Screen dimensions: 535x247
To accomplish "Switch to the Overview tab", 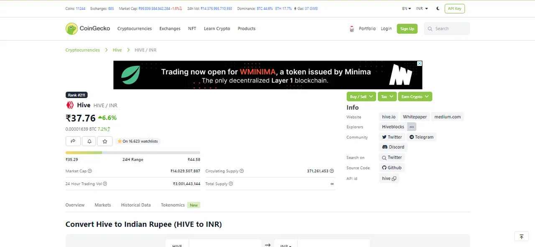I will tap(75, 205).
